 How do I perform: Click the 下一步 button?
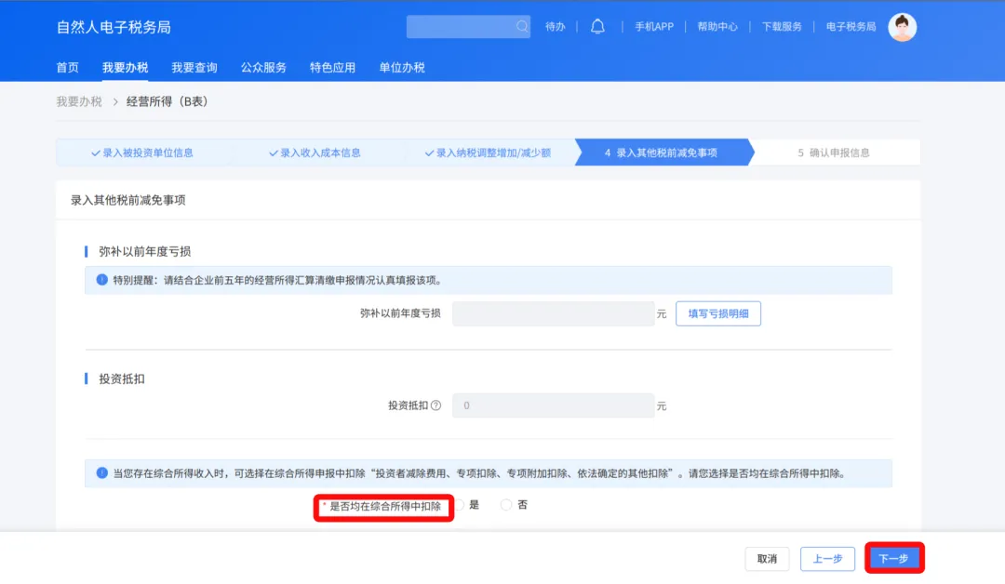893,558
